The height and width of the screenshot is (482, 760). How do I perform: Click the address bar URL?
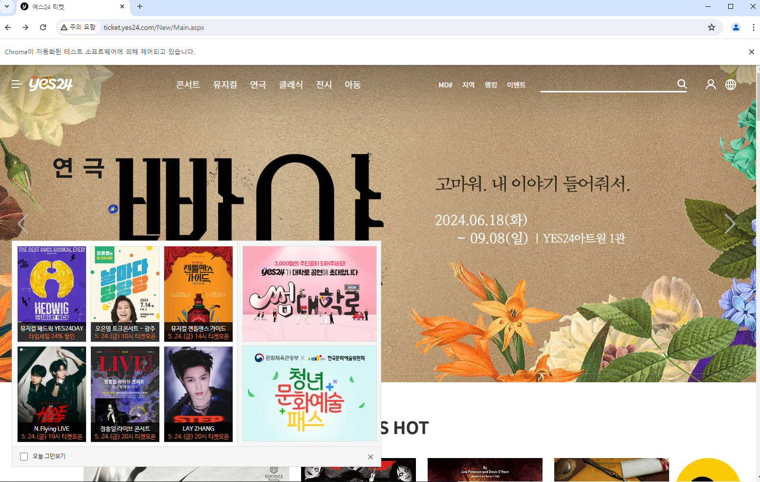154,27
